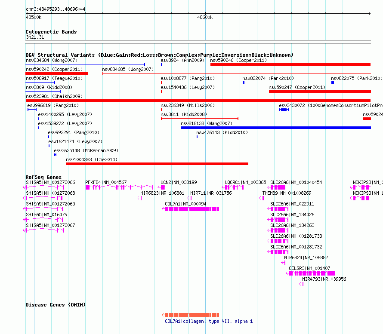383x334 pixels.
Task: Click the esv1539272 (Levy2007) label
Action: click(65, 123)
